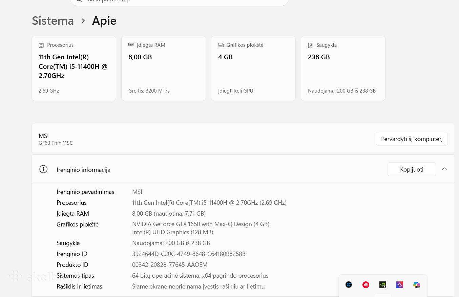Image resolution: width=459 pixels, height=297 pixels.
Task: Click the info circle icon beside Įrenginio informacija
Action: (43, 169)
